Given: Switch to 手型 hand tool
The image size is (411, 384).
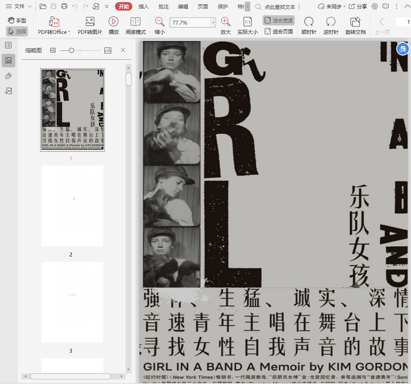Looking at the screenshot, I should pyautogui.click(x=17, y=20).
